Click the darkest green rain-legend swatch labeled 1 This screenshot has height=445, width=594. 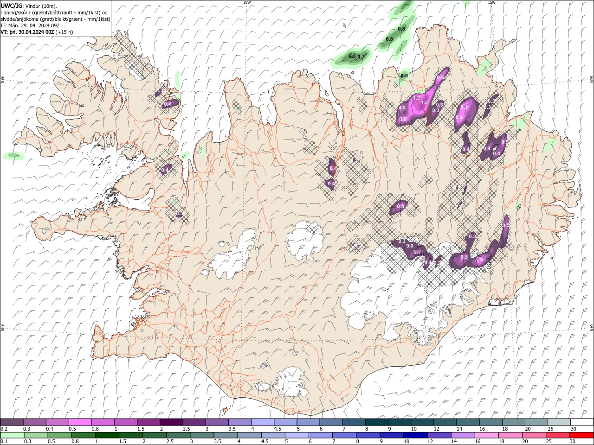pyautogui.click(x=107, y=435)
